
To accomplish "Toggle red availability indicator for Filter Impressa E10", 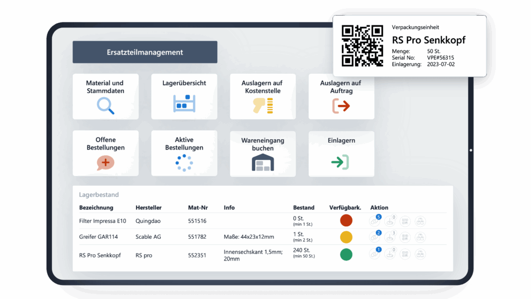I will tap(346, 220).
